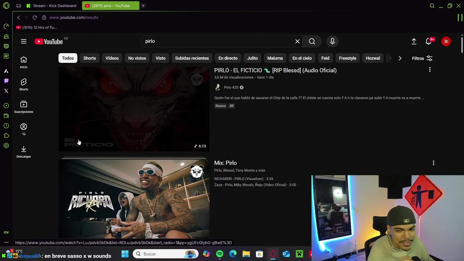Open the EL FICTICIO video thumbnail
Screen dimensions: 464x261
tap(134, 109)
